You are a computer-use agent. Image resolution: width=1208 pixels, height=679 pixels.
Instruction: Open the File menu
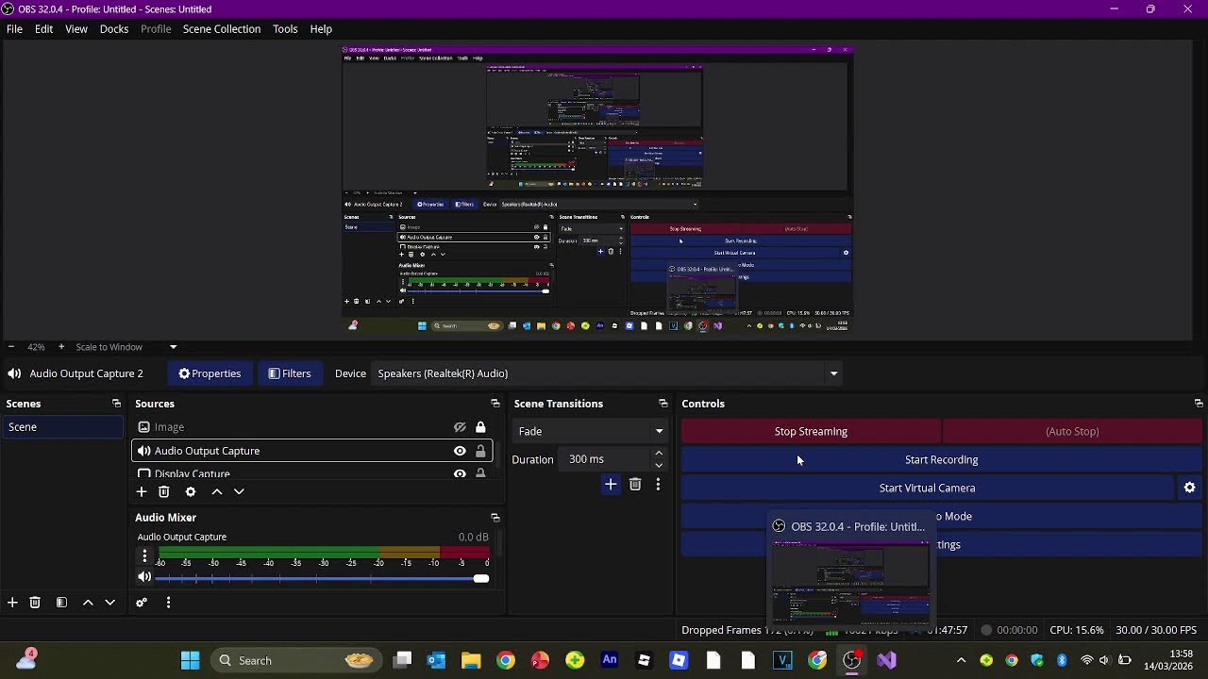pos(14,29)
